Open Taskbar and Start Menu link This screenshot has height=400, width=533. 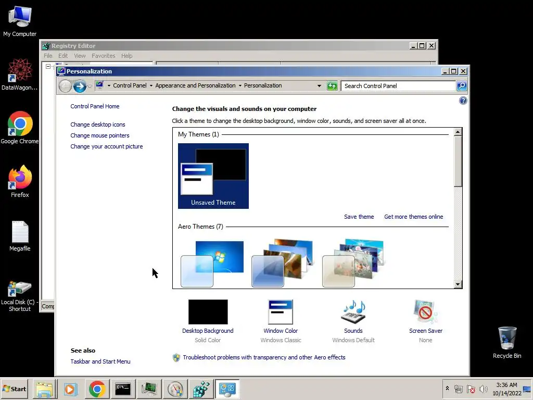(x=100, y=361)
